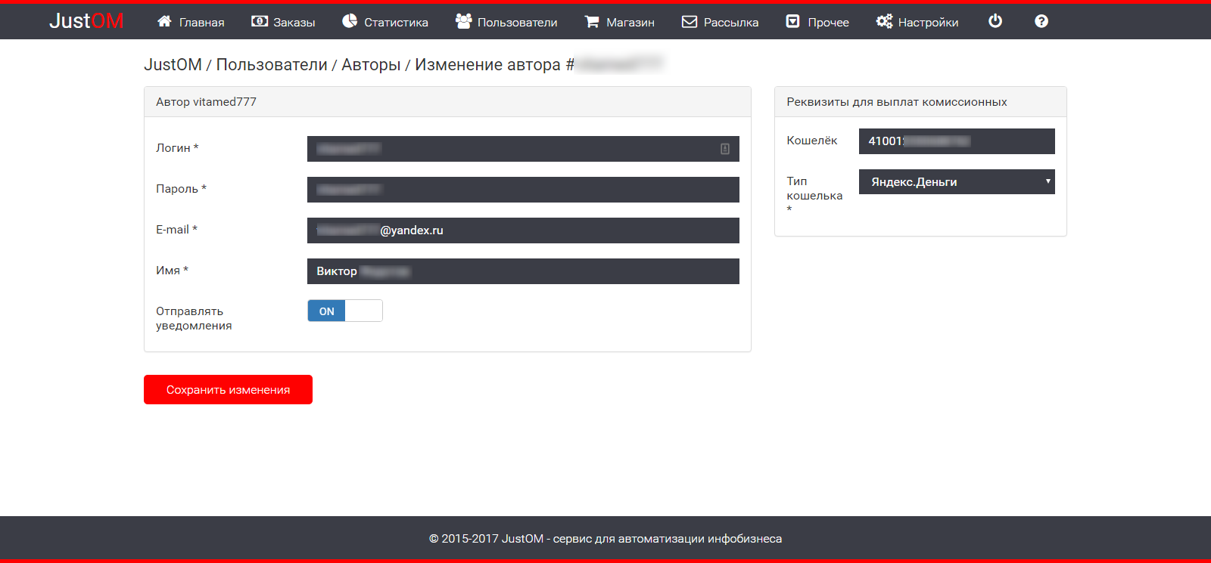Click the E-mail * field label
The image size is (1211, 563).
(x=176, y=230)
